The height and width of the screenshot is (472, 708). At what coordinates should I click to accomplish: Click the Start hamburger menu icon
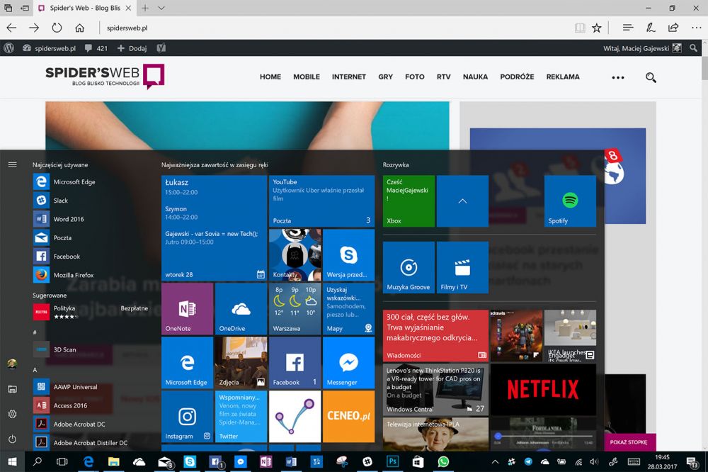pos(12,164)
